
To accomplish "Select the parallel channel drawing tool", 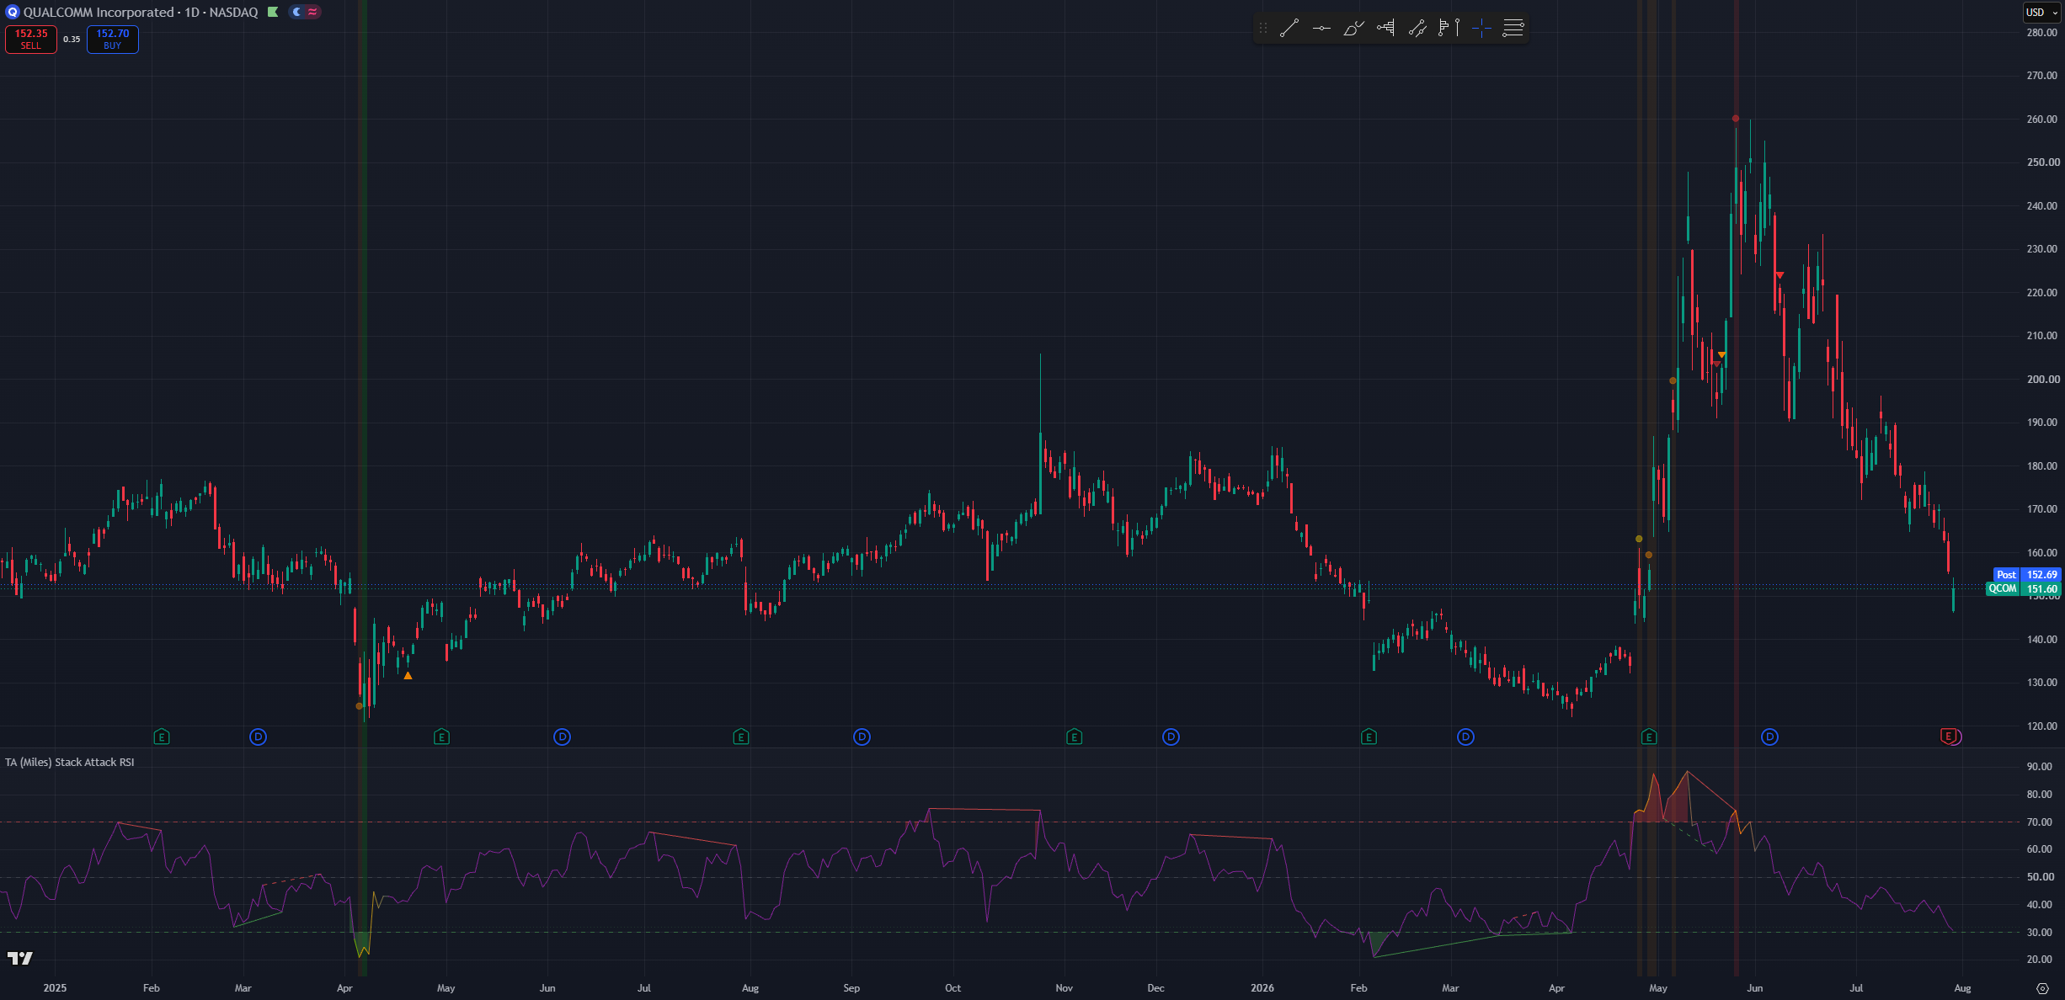I will pos(1417,28).
